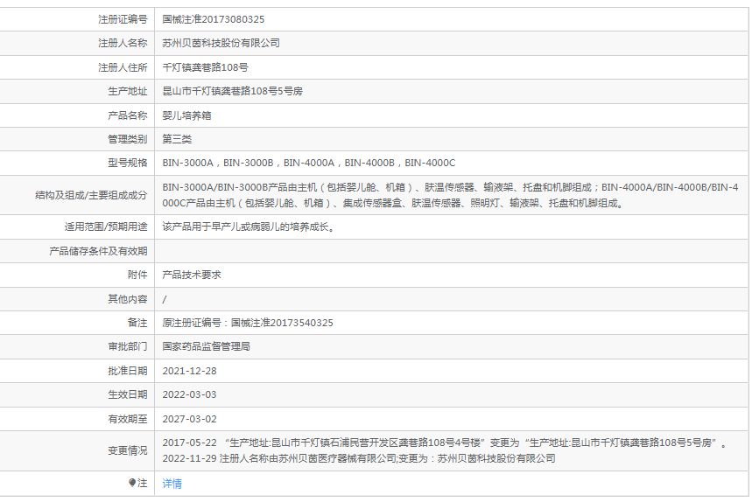
Task: Select intended use text 该产品用于早产儿或病弱儿的培养成长
Action: tap(248, 227)
